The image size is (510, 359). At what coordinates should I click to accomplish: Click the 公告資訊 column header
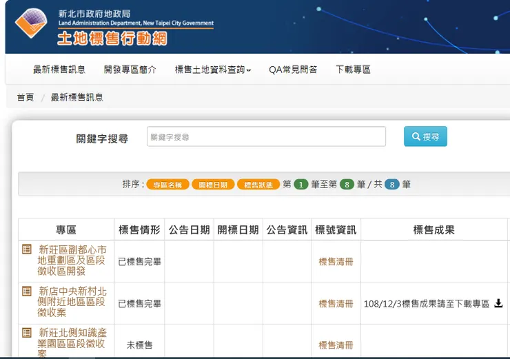(287, 230)
